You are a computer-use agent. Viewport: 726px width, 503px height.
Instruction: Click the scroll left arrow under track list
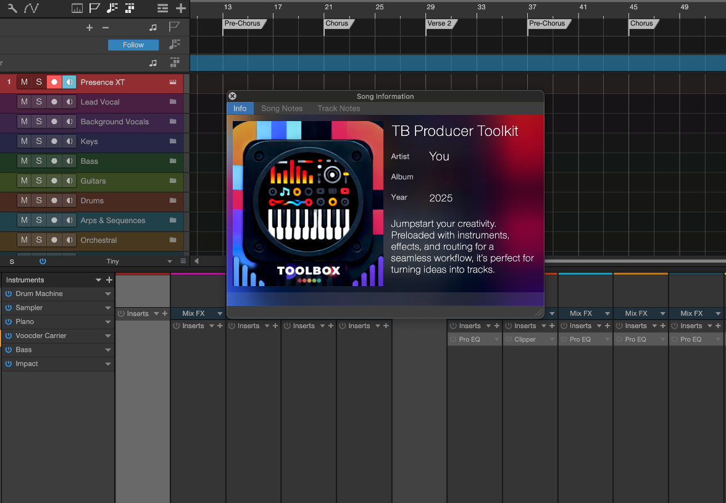click(196, 261)
